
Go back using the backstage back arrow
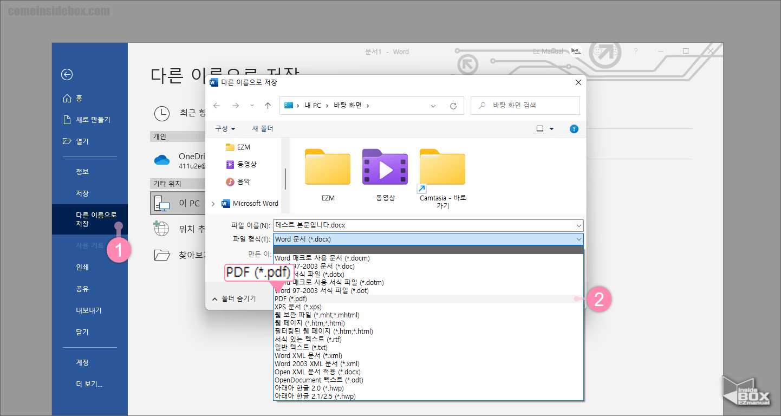pyautogui.click(x=67, y=75)
